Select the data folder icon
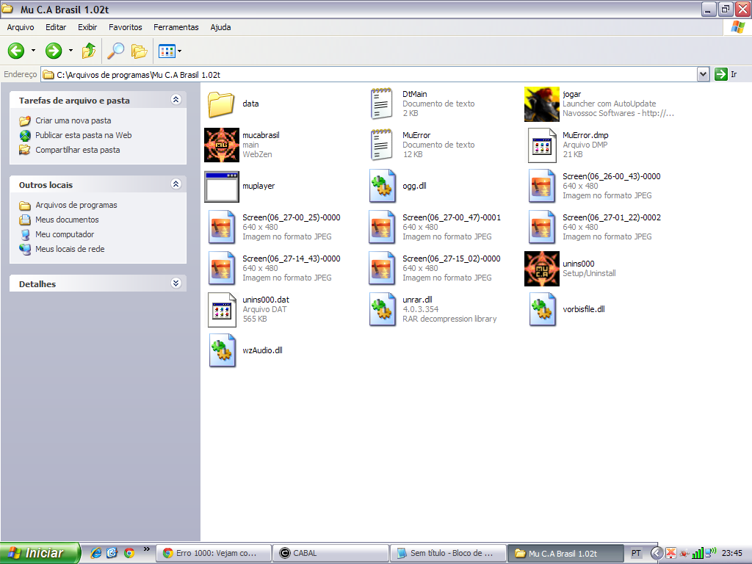752x564 pixels. point(221,104)
